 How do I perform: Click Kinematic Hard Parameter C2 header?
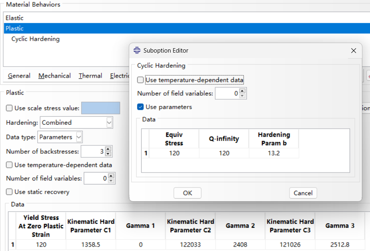pyautogui.click(x=191, y=226)
